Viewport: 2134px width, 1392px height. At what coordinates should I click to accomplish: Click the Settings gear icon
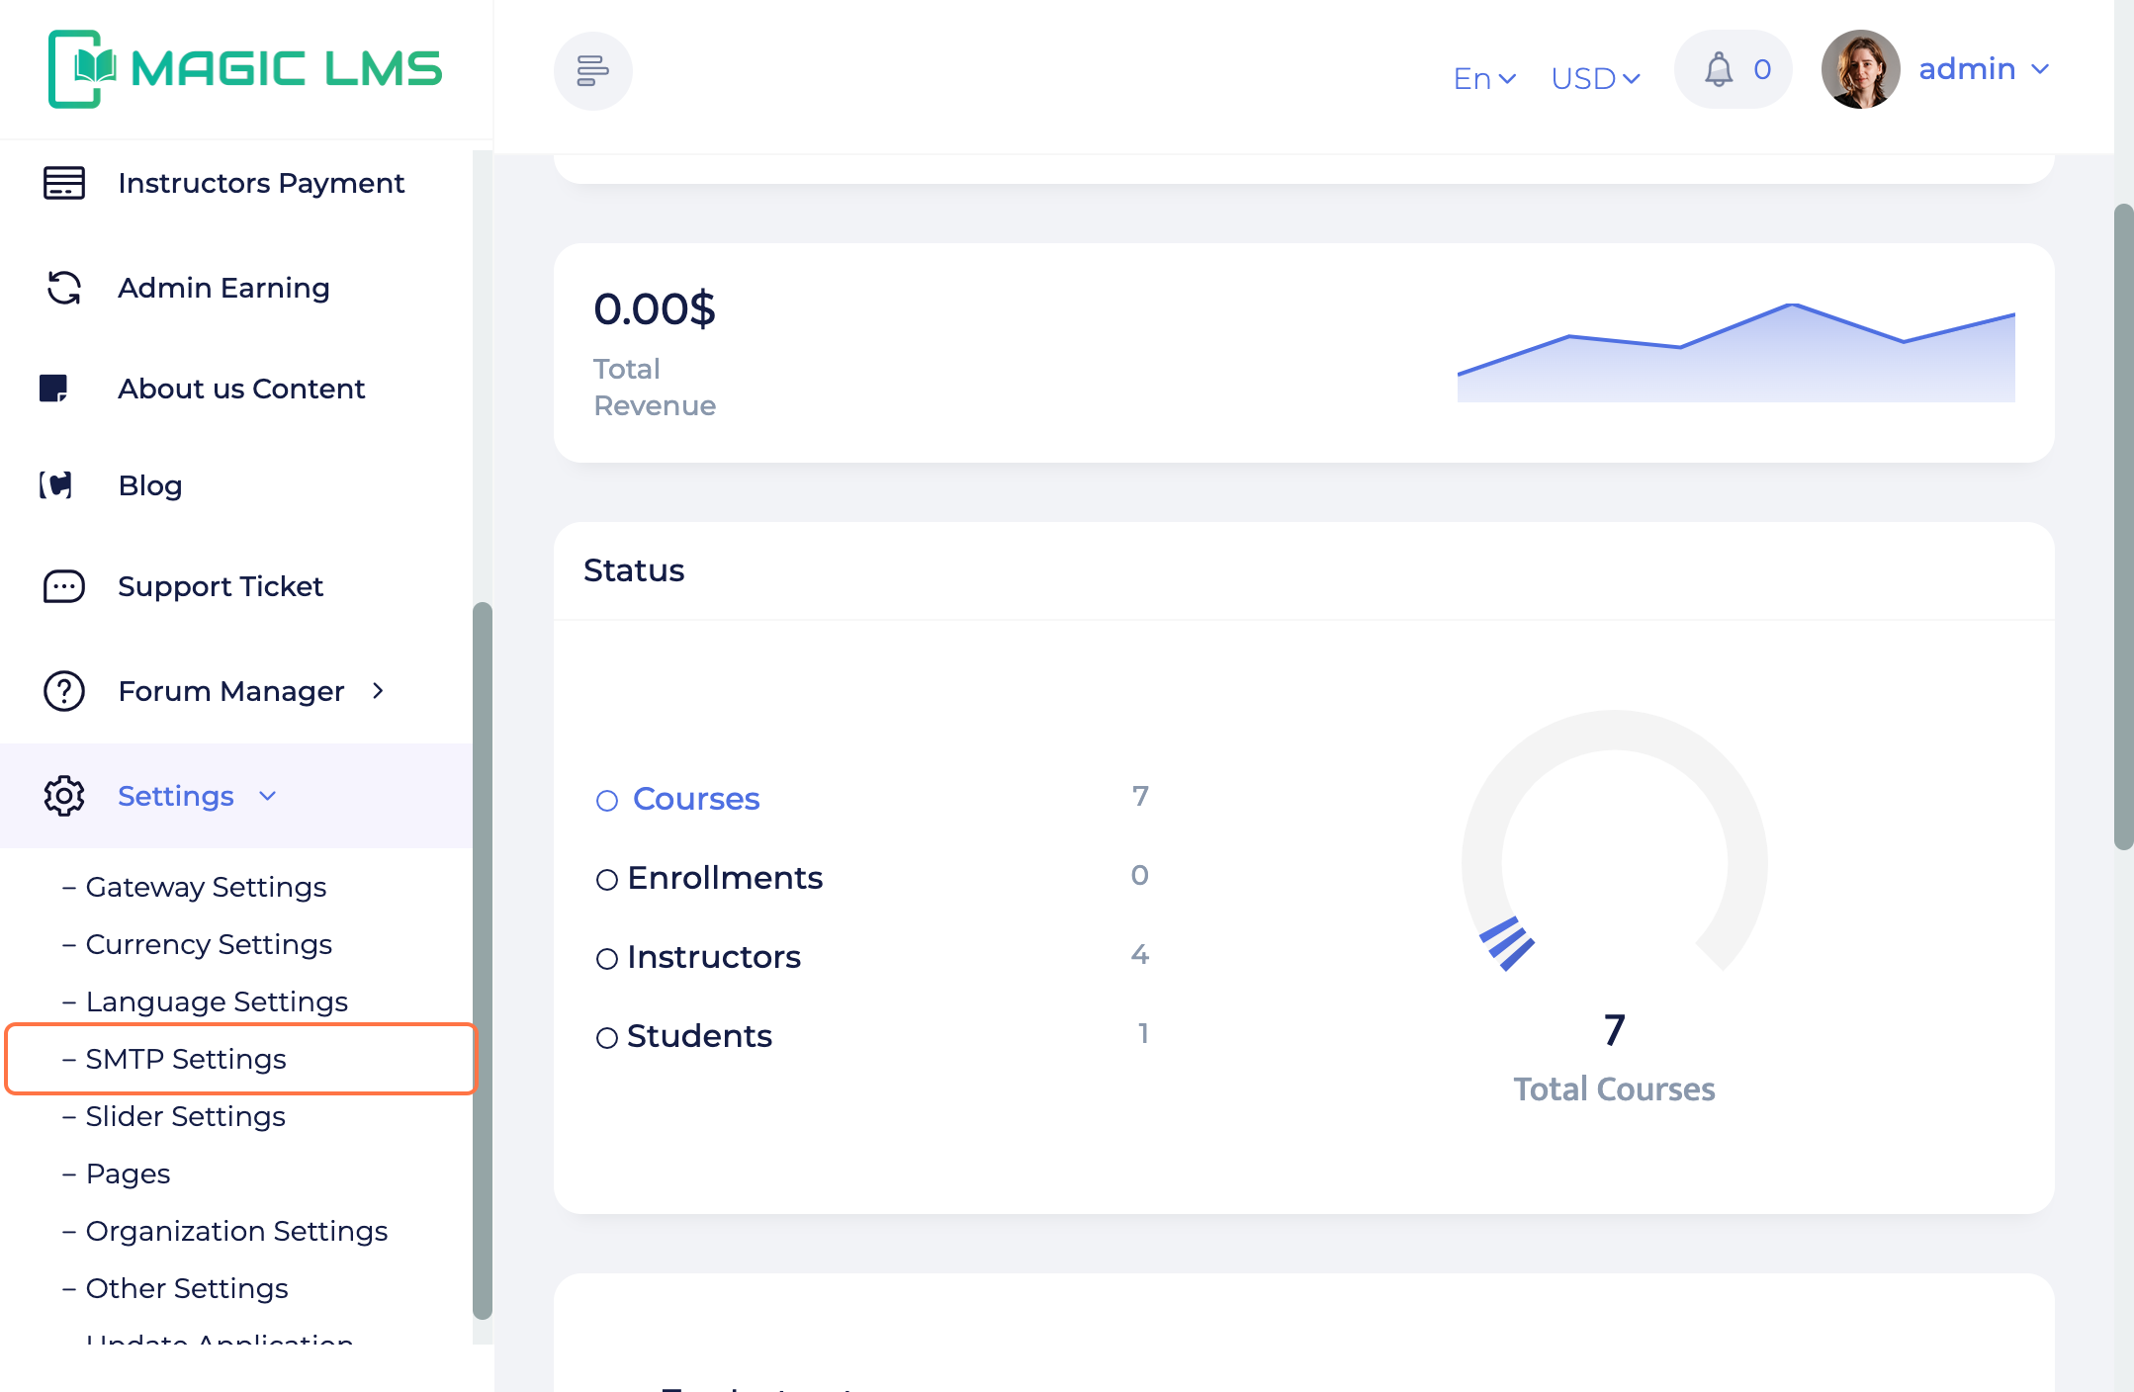[64, 796]
